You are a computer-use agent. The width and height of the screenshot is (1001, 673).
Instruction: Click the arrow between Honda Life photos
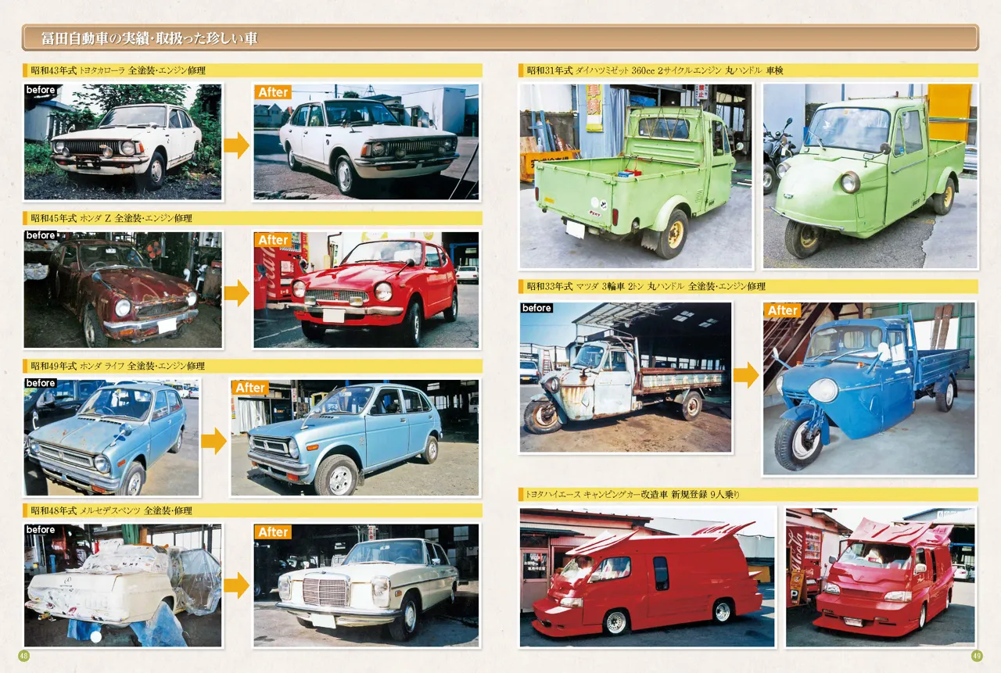click(x=213, y=440)
